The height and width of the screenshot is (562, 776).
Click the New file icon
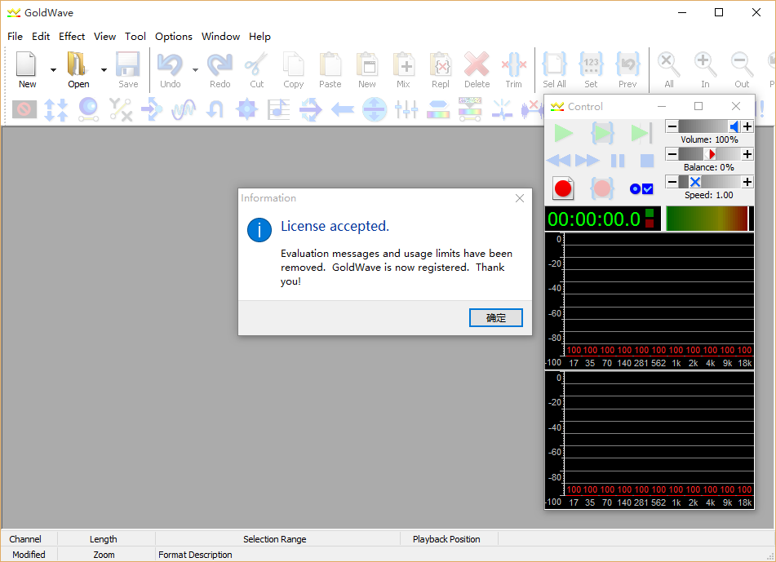coord(27,65)
